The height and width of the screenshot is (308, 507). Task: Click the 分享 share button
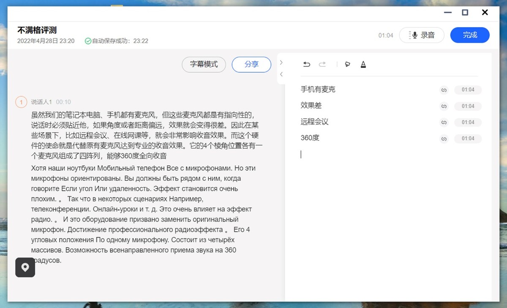coord(251,65)
